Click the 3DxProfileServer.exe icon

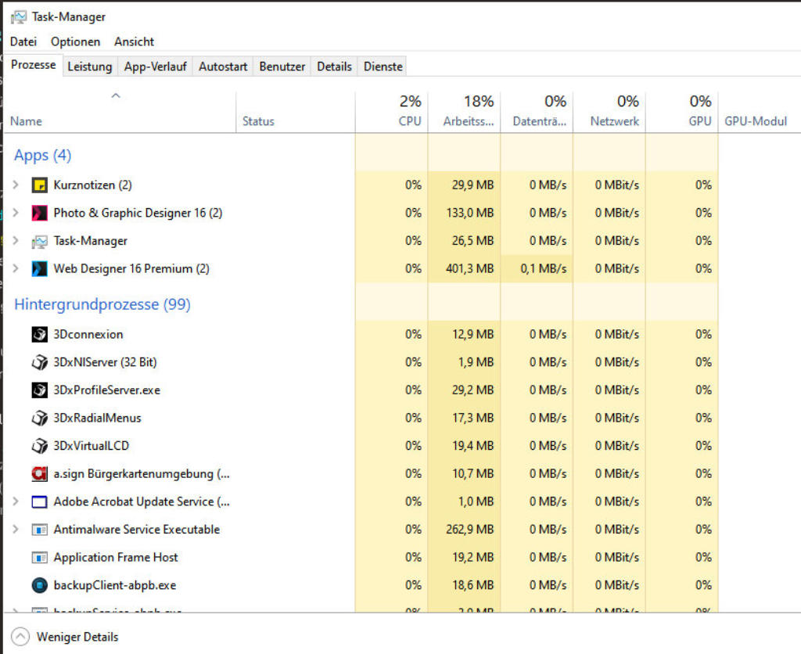pyautogui.click(x=39, y=390)
